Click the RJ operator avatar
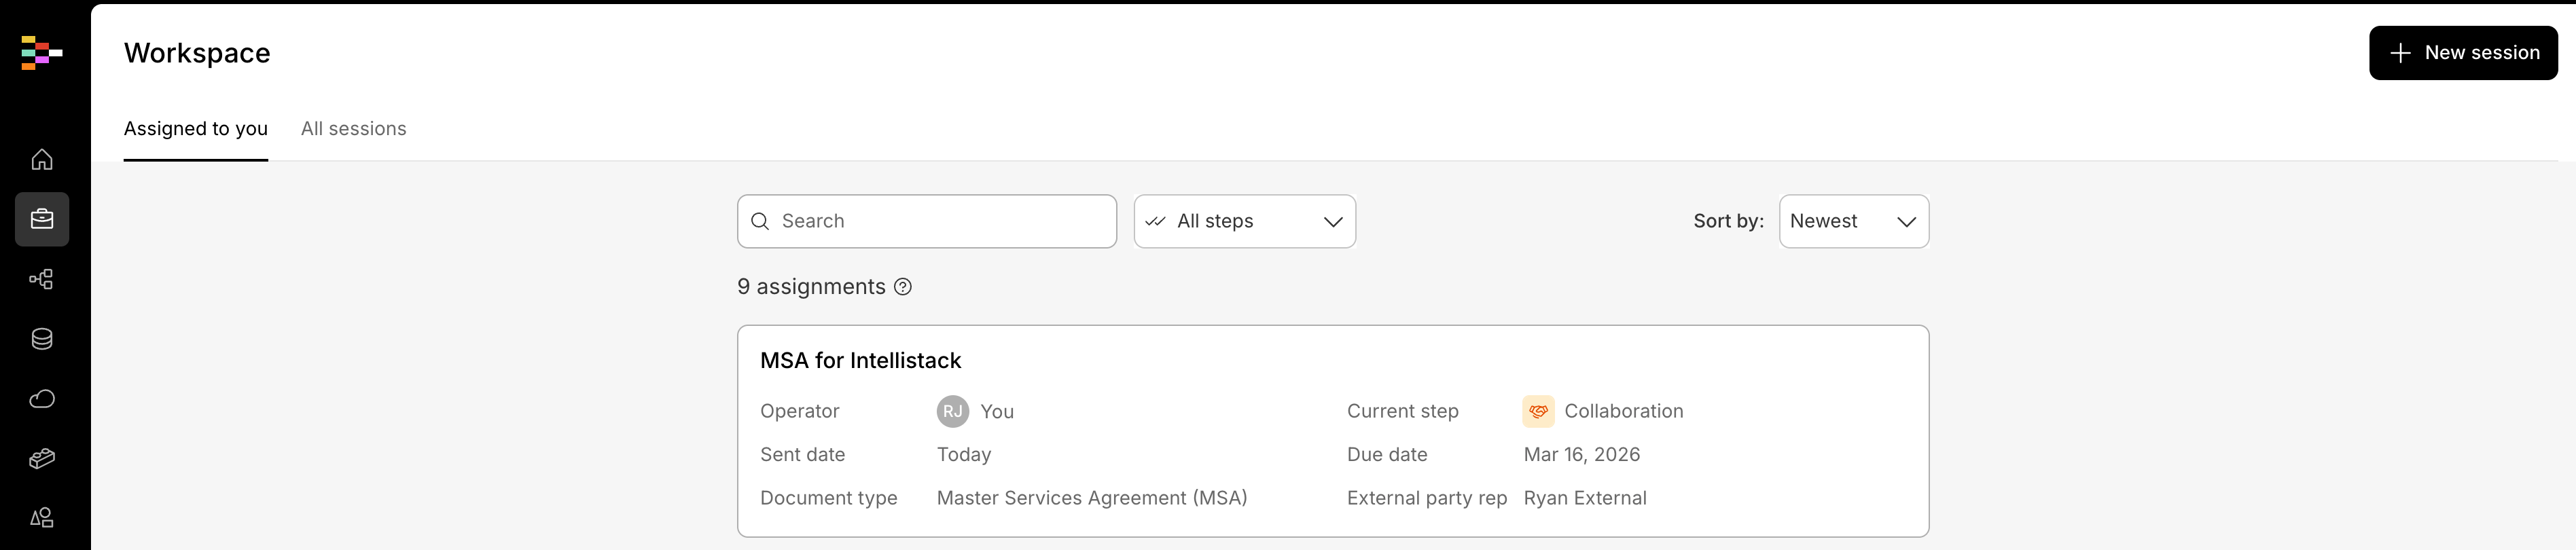 [952, 411]
